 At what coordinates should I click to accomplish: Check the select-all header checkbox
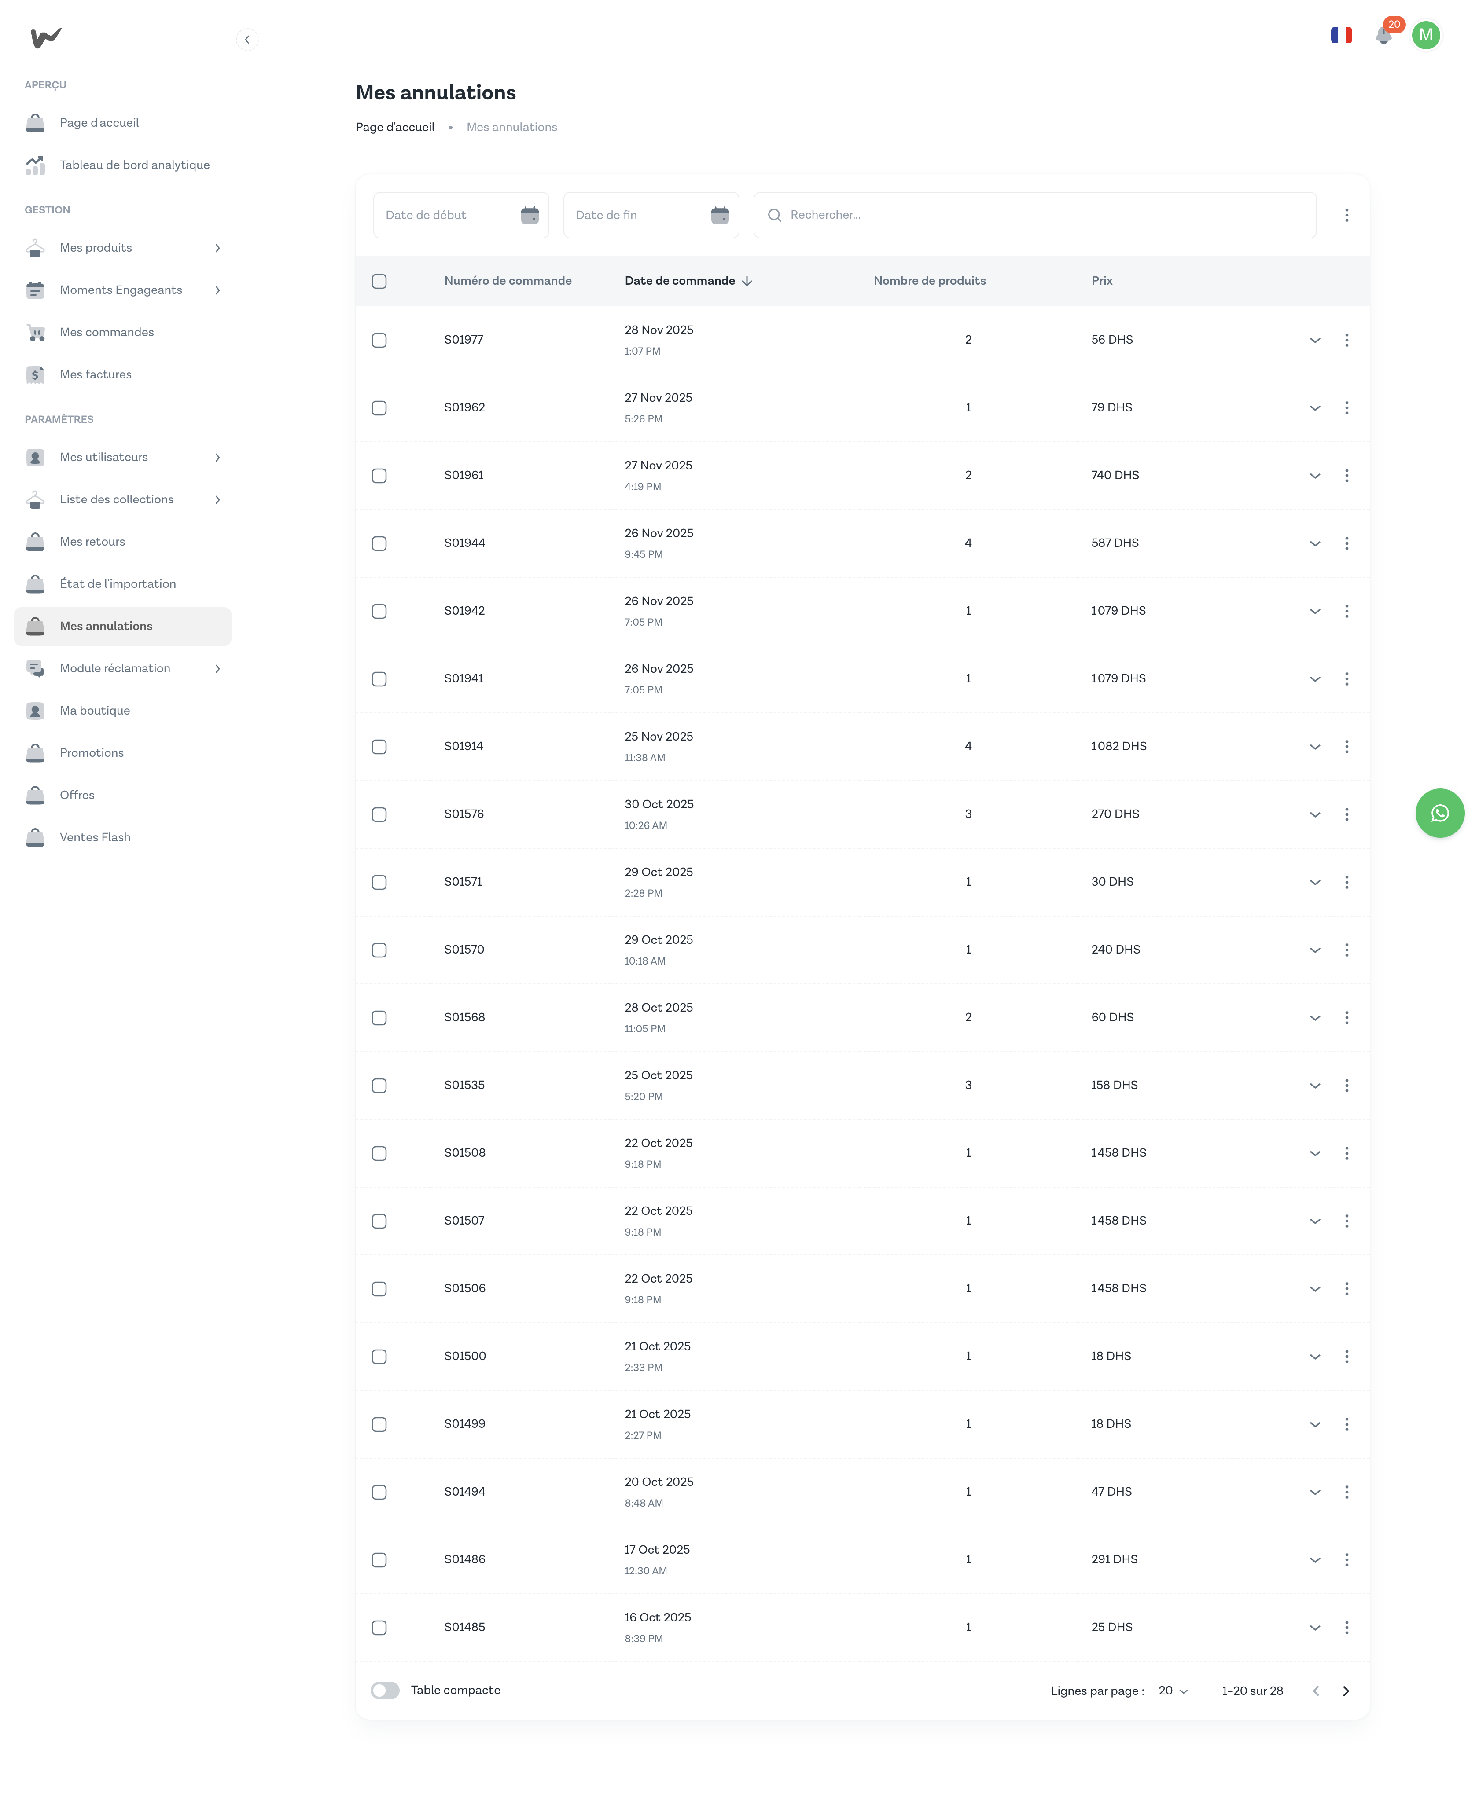[379, 281]
